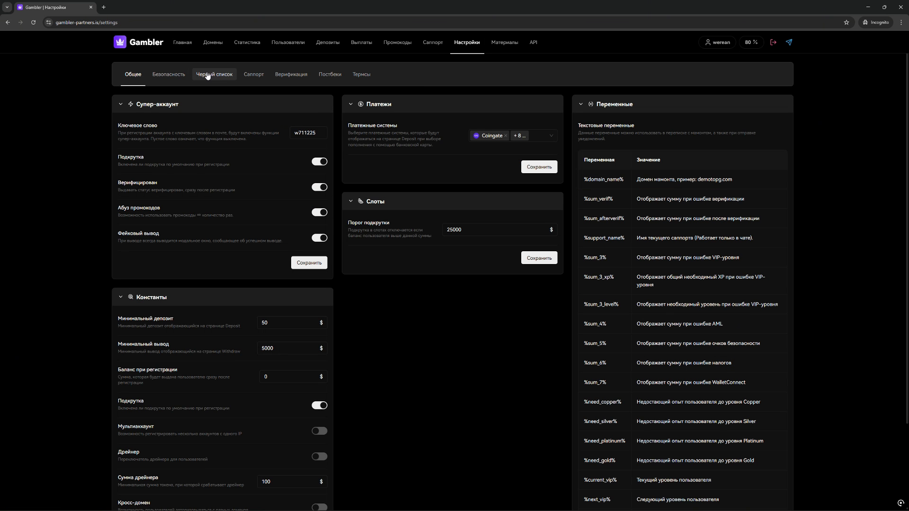This screenshot has height=511, width=909.
Task: Save the Слоты section with Сохранить
Action: [539, 258]
